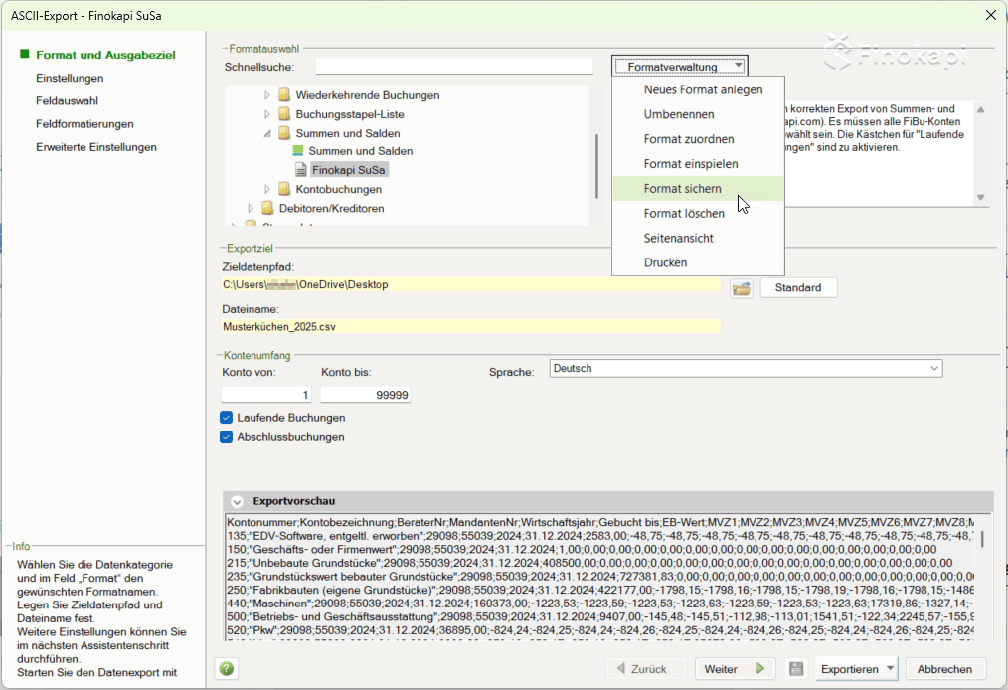Choose Umbenennen in the format menu
The width and height of the screenshot is (1008, 690).
coord(698,114)
